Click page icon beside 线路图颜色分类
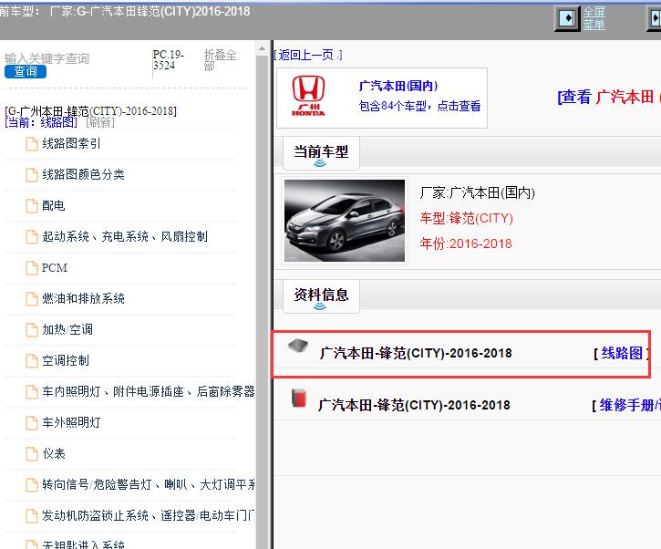 (32, 174)
